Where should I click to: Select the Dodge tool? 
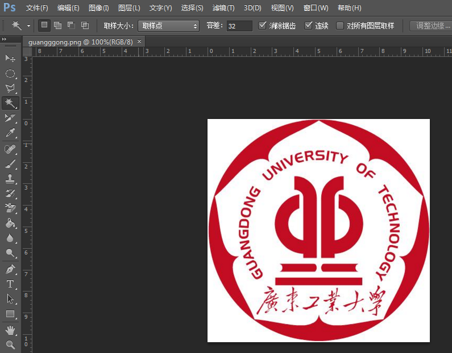click(x=10, y=253)
